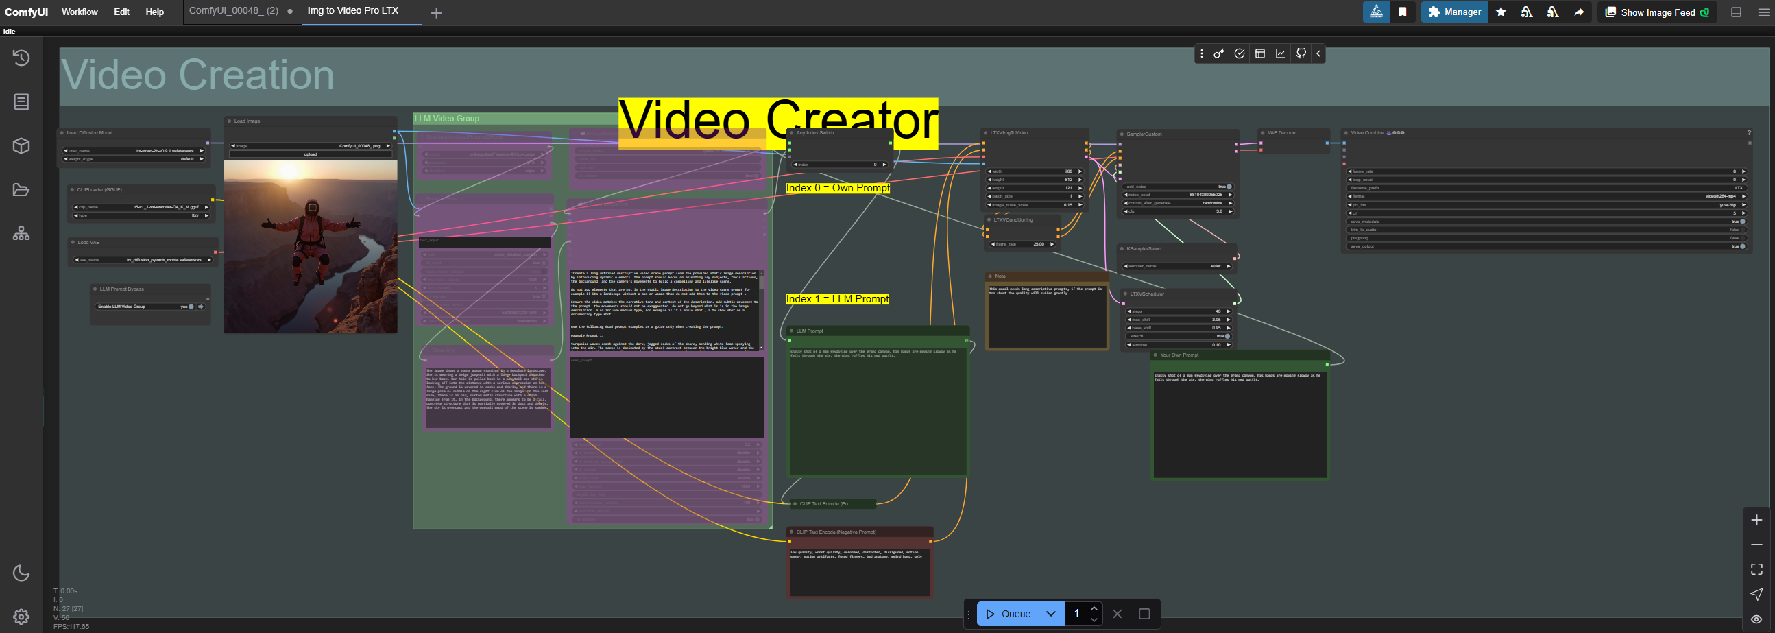Open the workflows folder in sidebar
The height and width of the screenshot is (633, 1775).
pos(21,191)
